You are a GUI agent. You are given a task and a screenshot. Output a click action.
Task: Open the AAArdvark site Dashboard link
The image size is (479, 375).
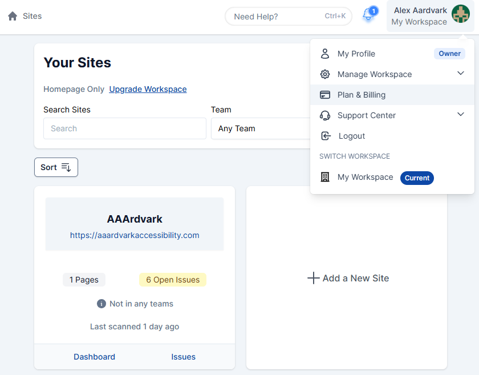pos(94,357)
